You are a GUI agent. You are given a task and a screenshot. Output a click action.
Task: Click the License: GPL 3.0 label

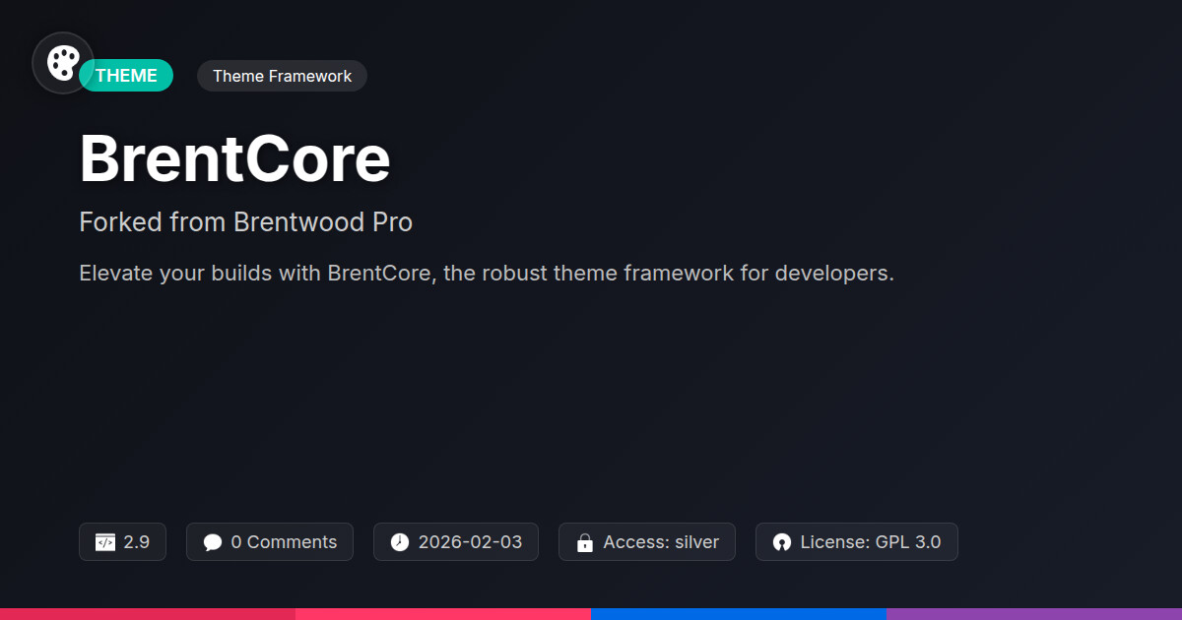point(870,542)
